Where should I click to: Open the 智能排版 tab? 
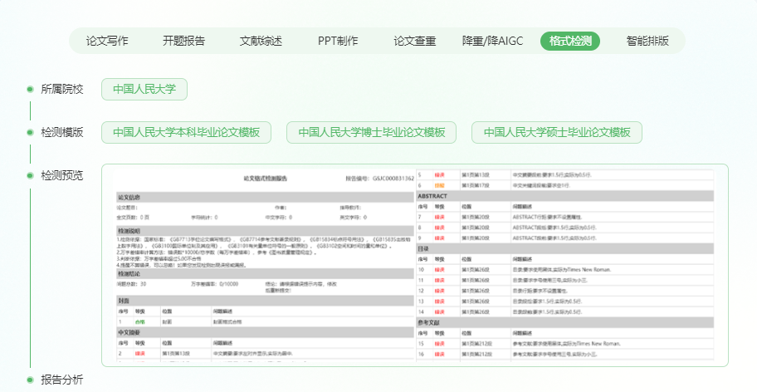point(647,41)
